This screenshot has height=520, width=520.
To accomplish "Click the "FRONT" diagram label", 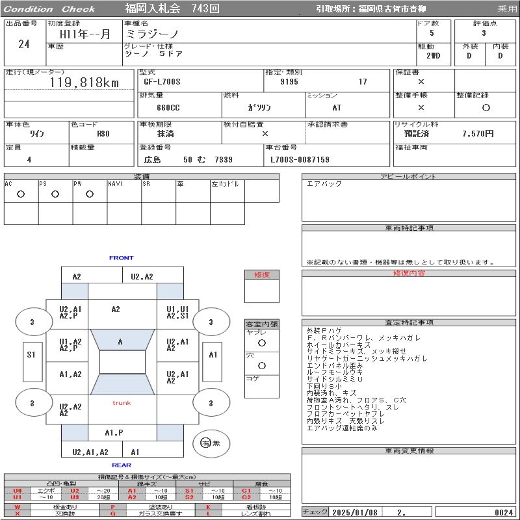I will click(x=122, y=257).
